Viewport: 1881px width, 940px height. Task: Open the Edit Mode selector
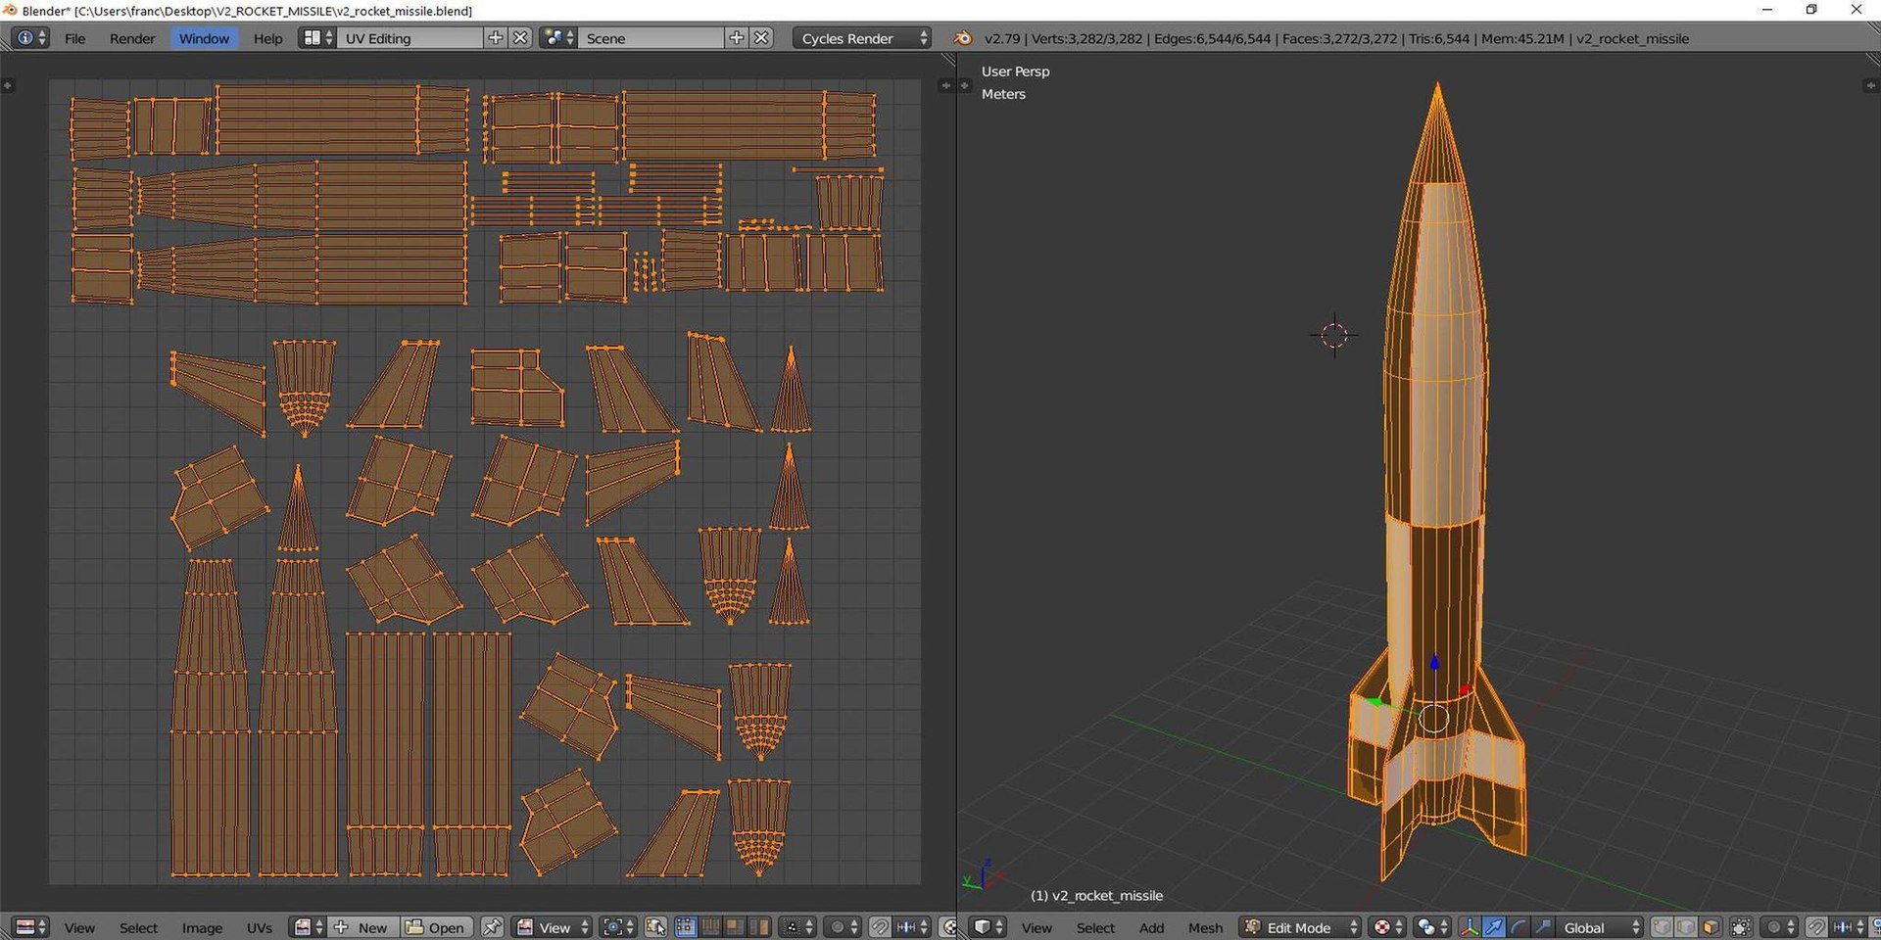tap(1299, 927)
